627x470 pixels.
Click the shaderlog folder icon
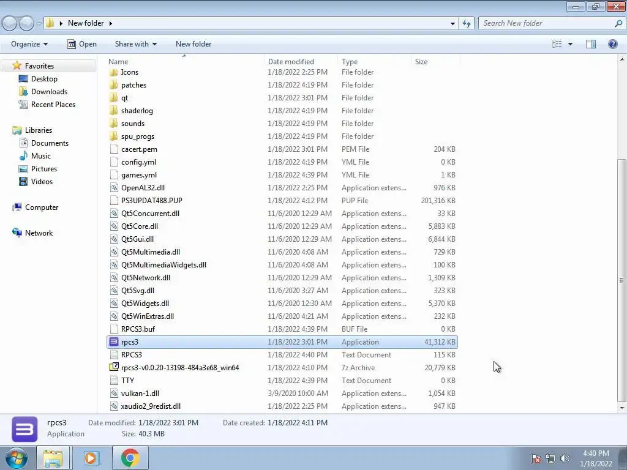[x=114, y=111]
